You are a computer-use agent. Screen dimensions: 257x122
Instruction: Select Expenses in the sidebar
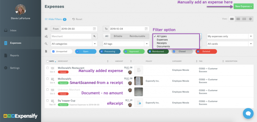[x=21, y=43]
